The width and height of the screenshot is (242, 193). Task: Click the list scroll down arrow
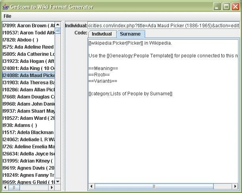coord(58,182)
